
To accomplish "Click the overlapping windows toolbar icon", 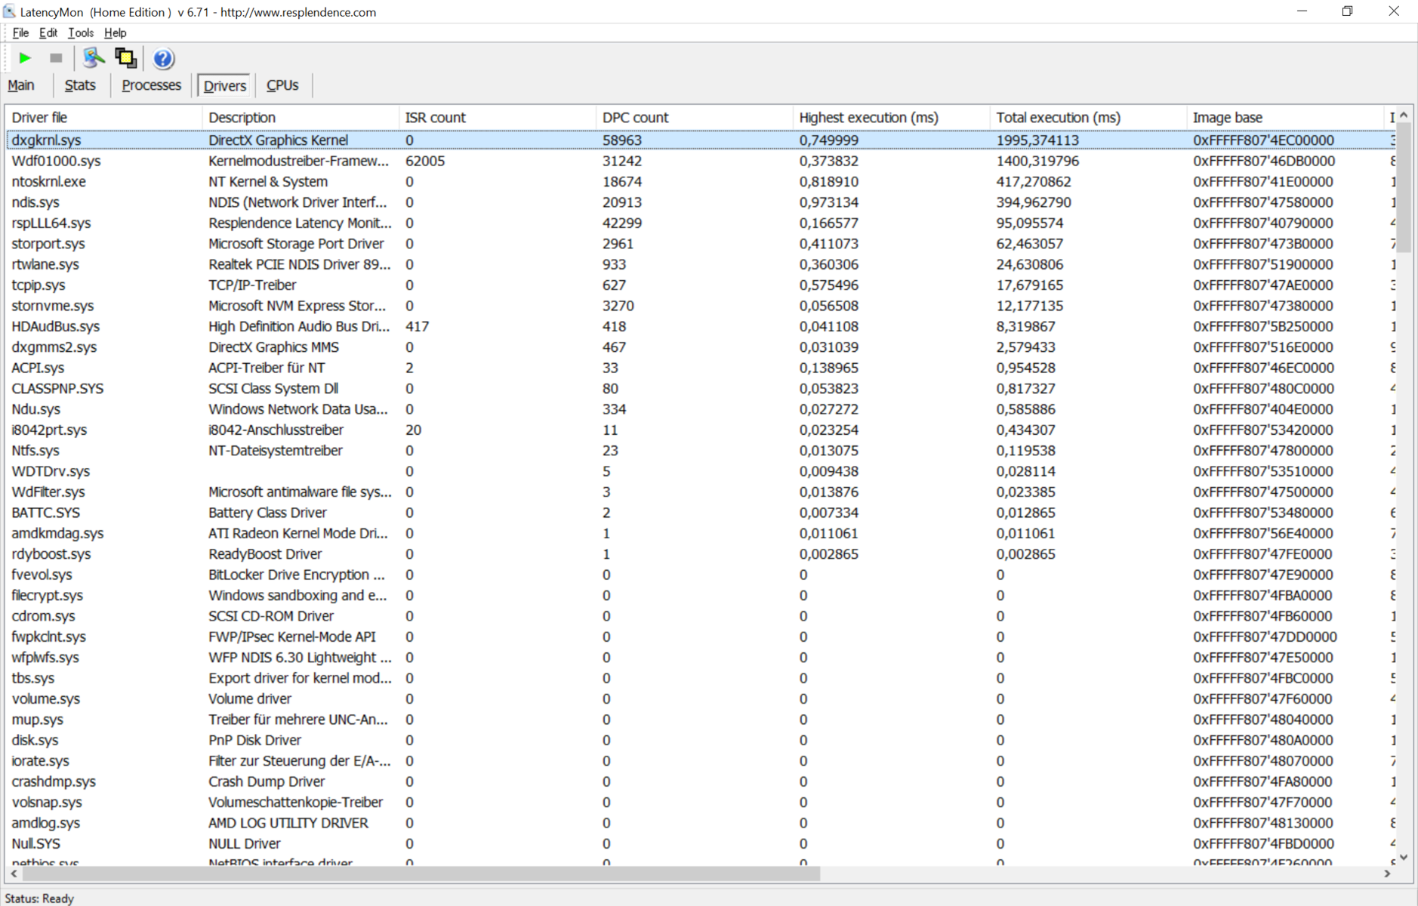I will (126, 58).
